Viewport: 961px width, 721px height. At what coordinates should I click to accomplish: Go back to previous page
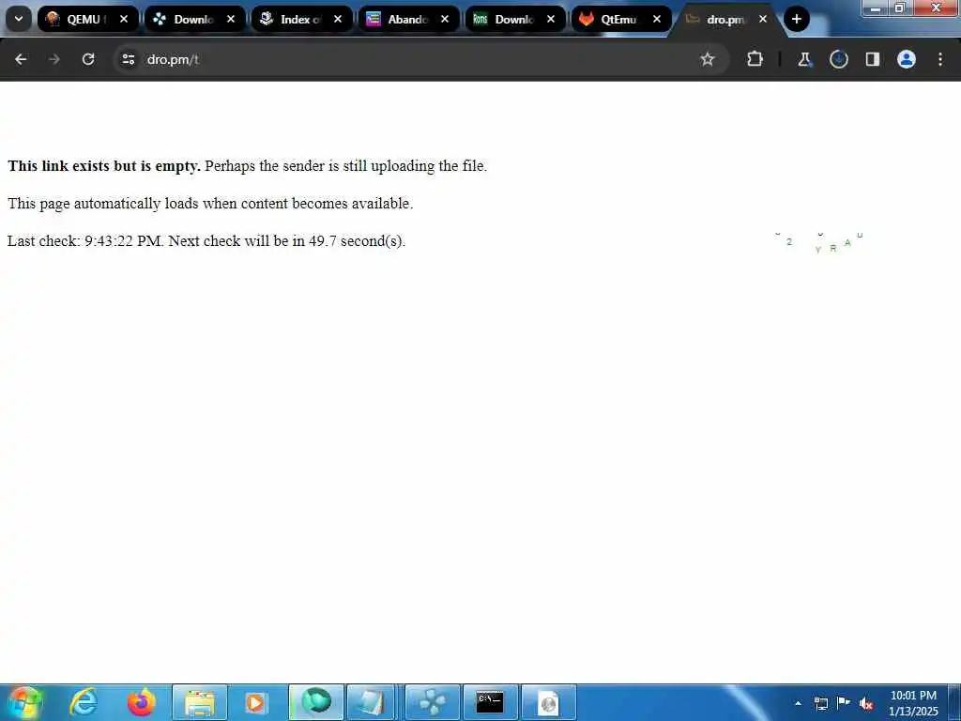click(x=21, y=59)
